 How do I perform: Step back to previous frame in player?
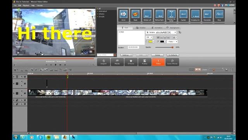coord(51,65)
